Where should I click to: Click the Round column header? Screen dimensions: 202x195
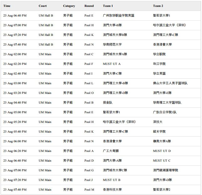(x=89, y=6)
